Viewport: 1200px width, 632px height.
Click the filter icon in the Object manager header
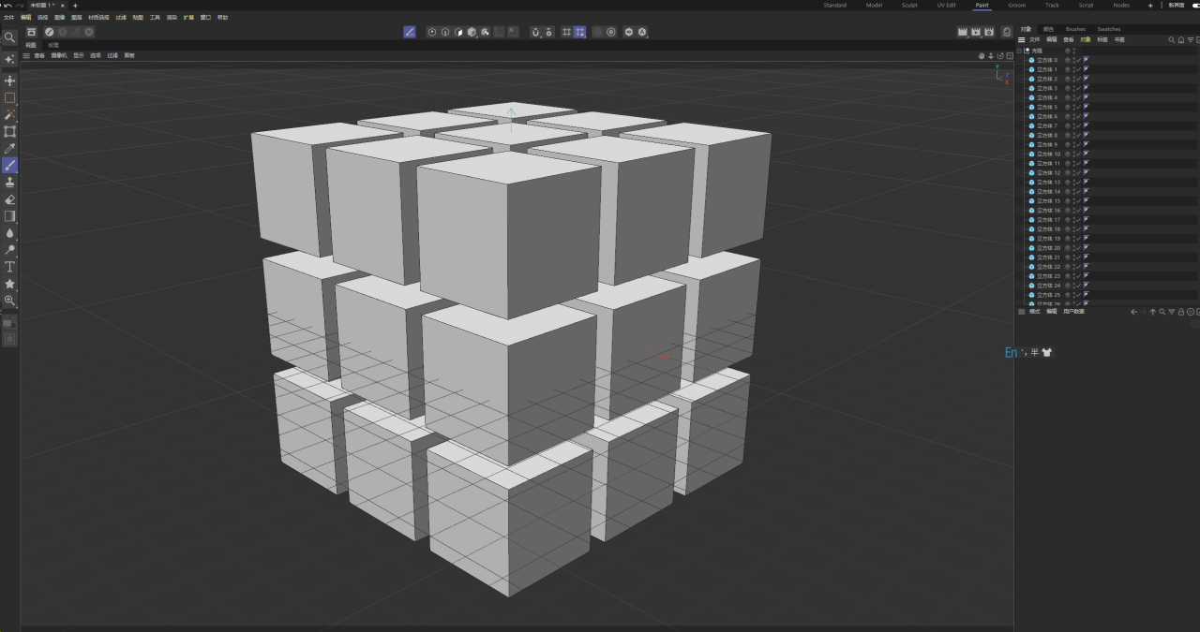point(1191,40)
